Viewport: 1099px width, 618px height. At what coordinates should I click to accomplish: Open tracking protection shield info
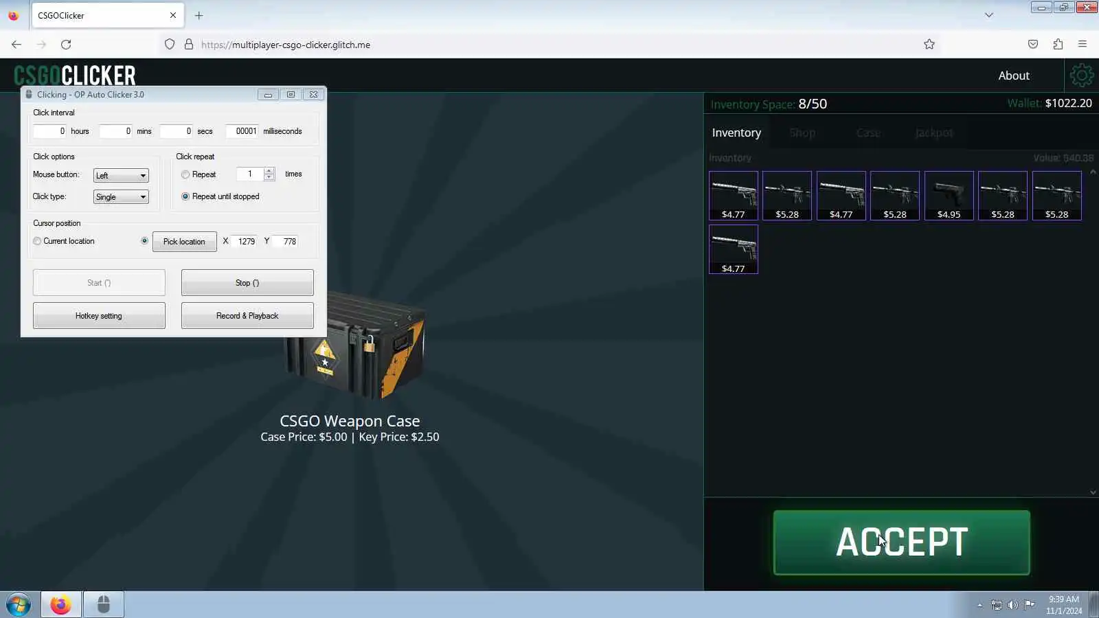click(x=170, y=45)
